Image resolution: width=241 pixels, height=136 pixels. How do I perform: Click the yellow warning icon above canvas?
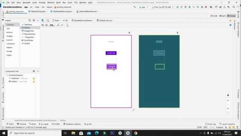point(230,20)
